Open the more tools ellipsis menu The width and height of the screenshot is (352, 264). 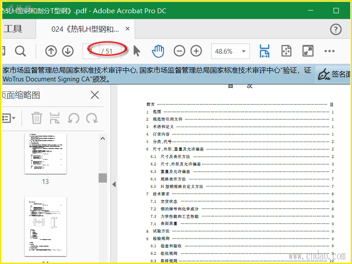[x=329, y=51]
